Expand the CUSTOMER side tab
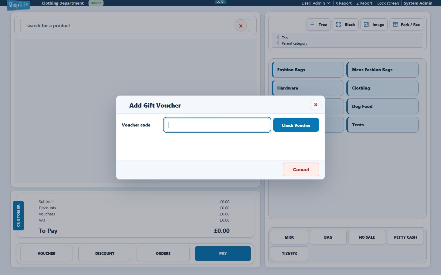The height and width of the screenshot is (275, 441). [18, 216]
